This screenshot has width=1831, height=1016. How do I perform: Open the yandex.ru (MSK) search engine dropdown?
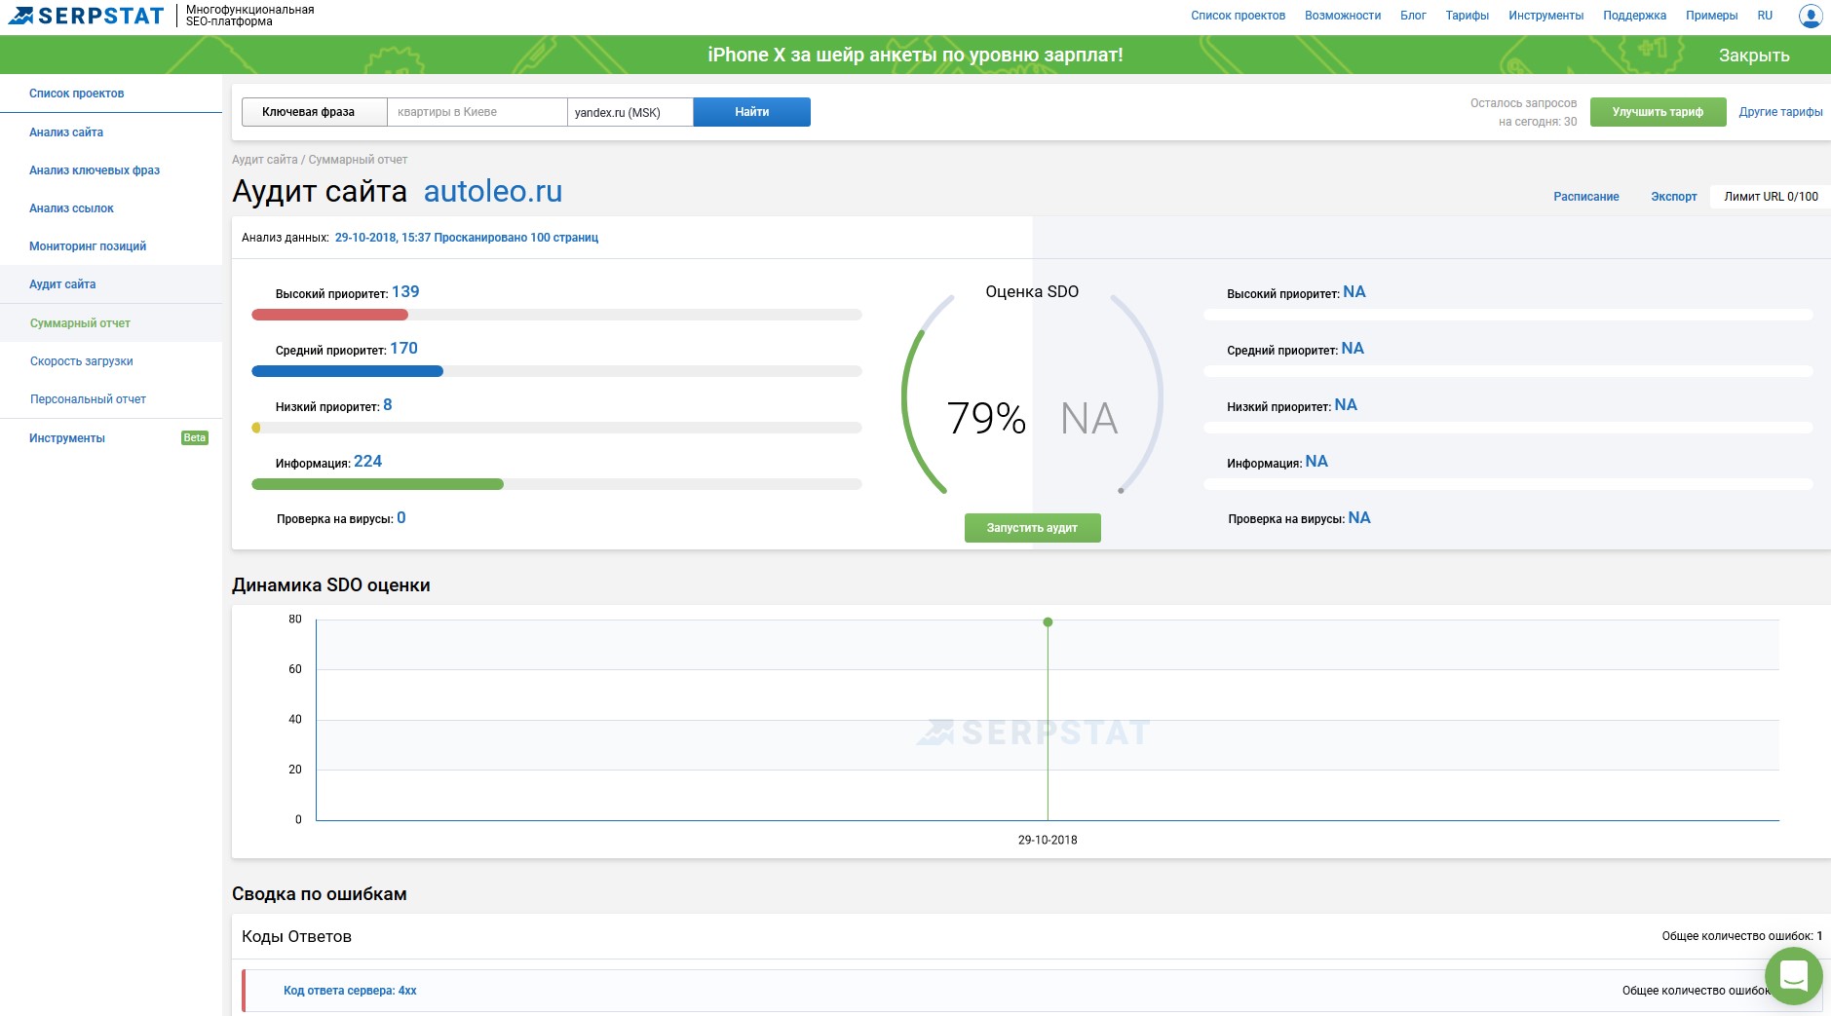coord(629,112)
